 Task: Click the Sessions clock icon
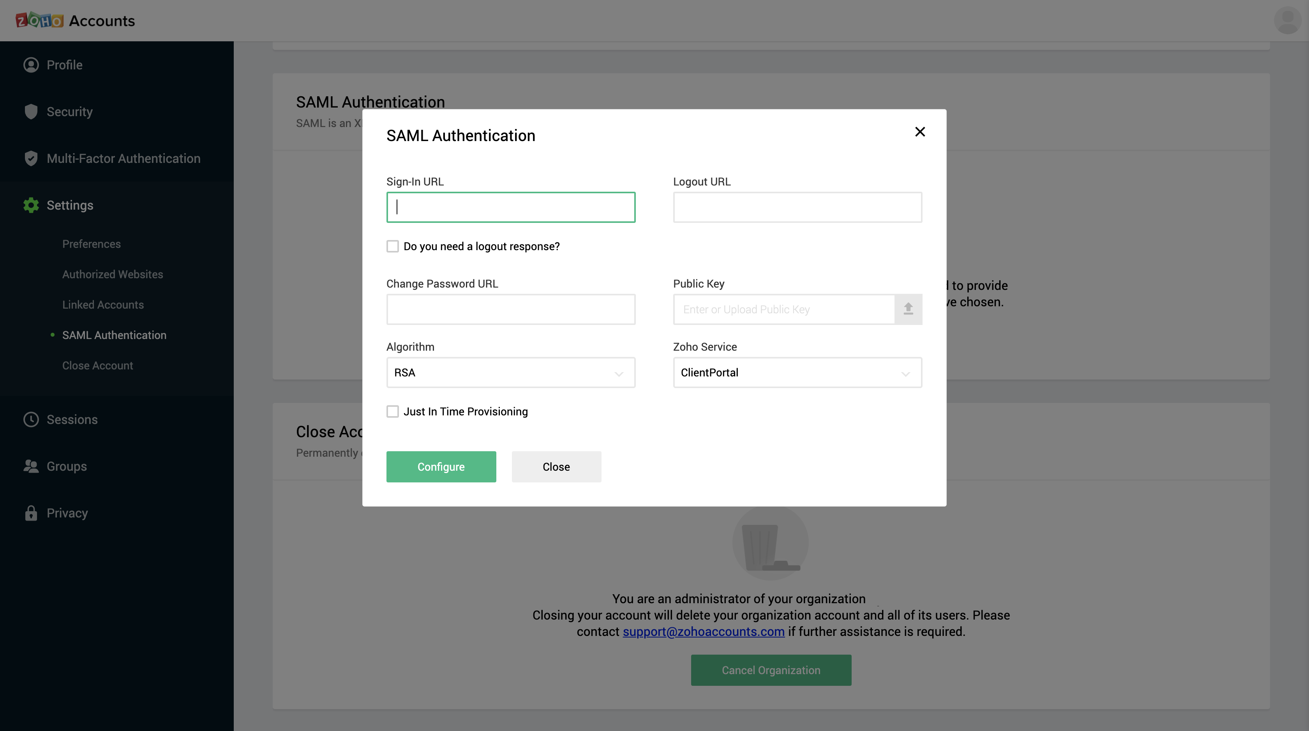[31, 419]
